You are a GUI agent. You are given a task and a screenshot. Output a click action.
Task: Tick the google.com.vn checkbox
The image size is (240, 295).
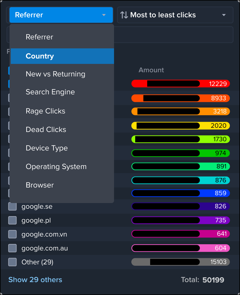[x=13, y=234]
